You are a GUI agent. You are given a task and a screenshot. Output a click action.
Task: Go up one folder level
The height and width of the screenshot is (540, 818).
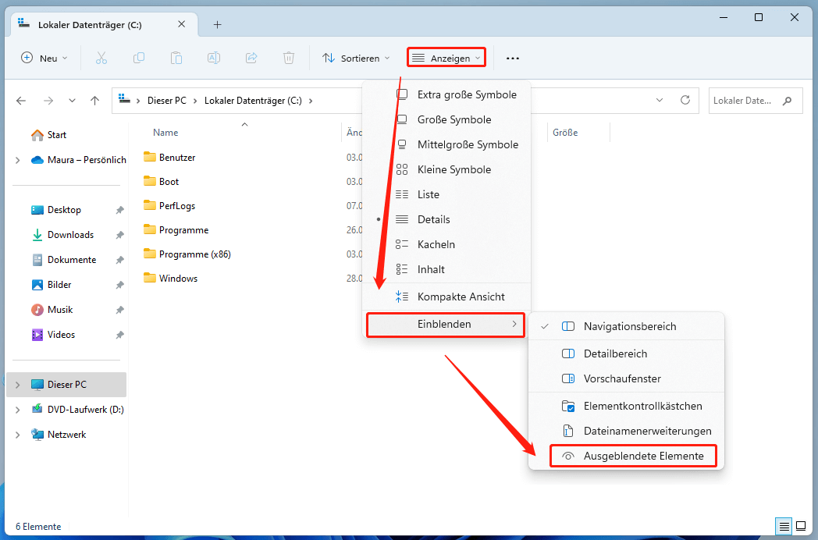(94, 101)
